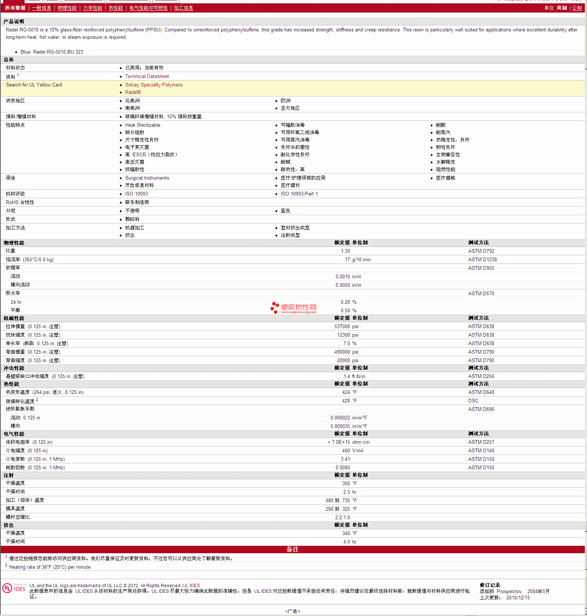
Task: Switch units to 公制
Action: coord(577,8)
